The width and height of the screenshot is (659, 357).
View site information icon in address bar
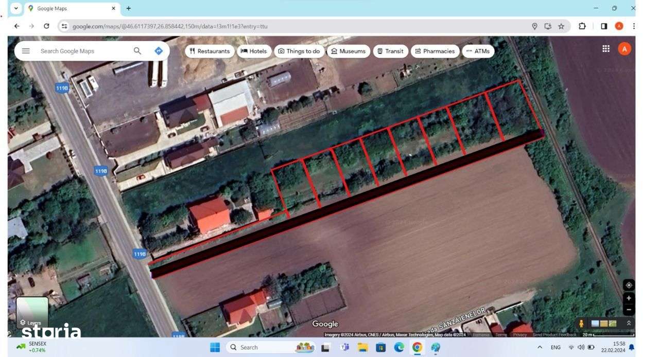pyautogui.click(x=64, y=26)
